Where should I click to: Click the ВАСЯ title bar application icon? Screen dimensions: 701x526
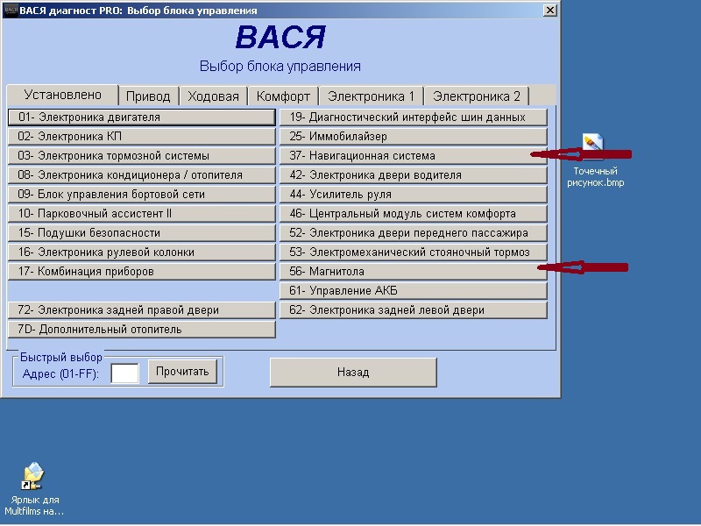point(10,11)
